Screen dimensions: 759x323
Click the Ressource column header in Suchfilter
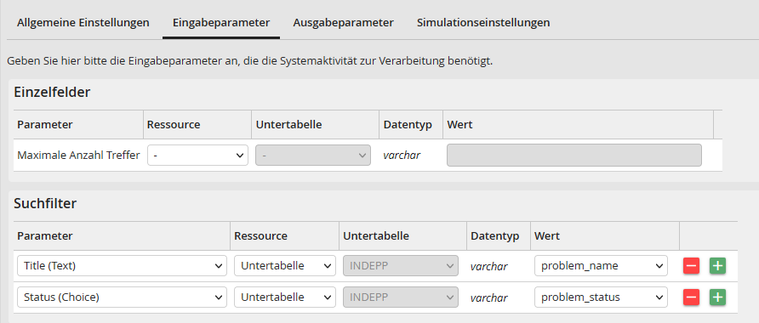pyautogui.click(x=260, y=236)
